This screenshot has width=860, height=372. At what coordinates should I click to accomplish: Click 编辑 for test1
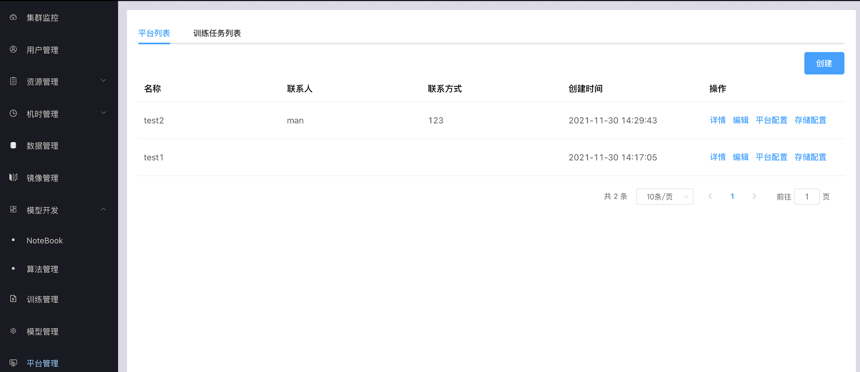(x=741, y=157)
